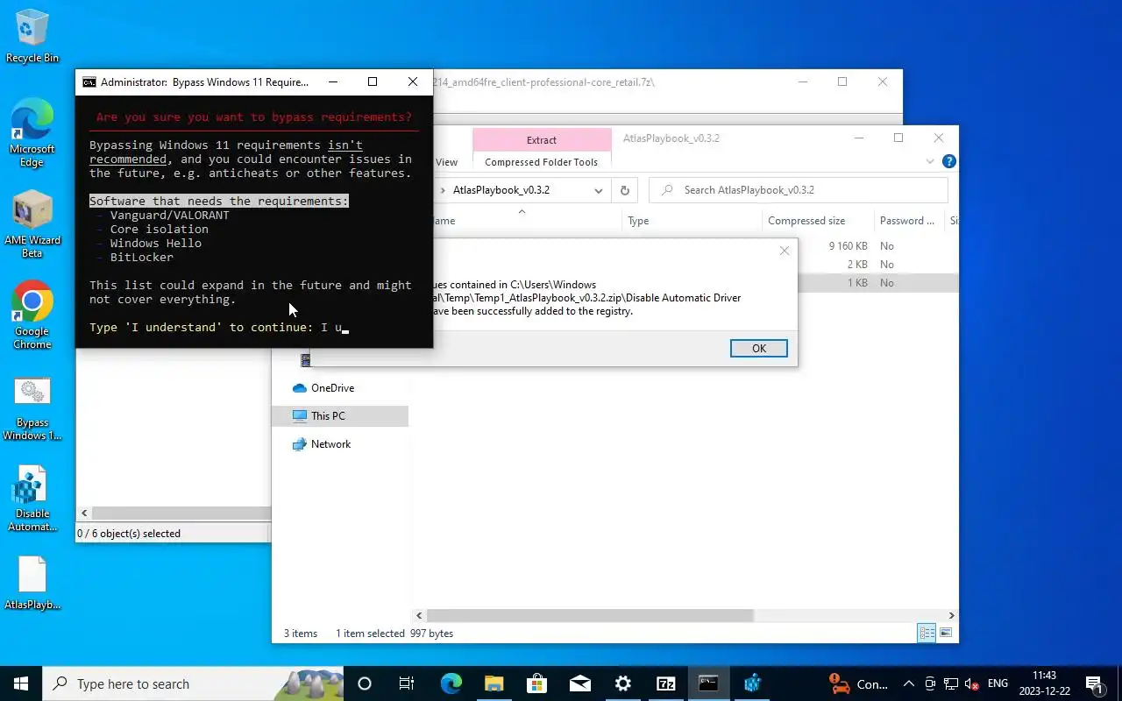Screen dimensions: 1122x701
Task: Select the Bypass Windows 11 desktop file
Action: [32, 408]
